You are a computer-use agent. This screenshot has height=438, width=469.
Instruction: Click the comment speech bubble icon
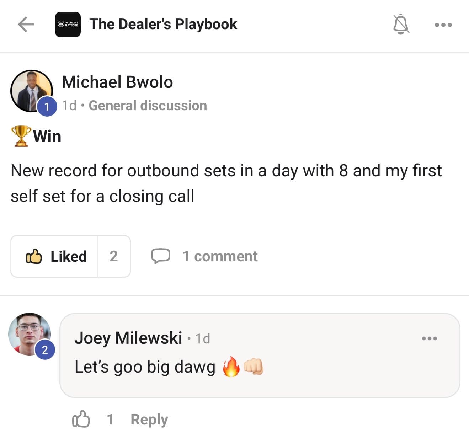point(160,256)
